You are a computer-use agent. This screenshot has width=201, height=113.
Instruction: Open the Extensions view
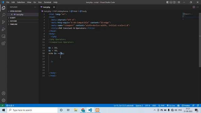pos(3,43)
